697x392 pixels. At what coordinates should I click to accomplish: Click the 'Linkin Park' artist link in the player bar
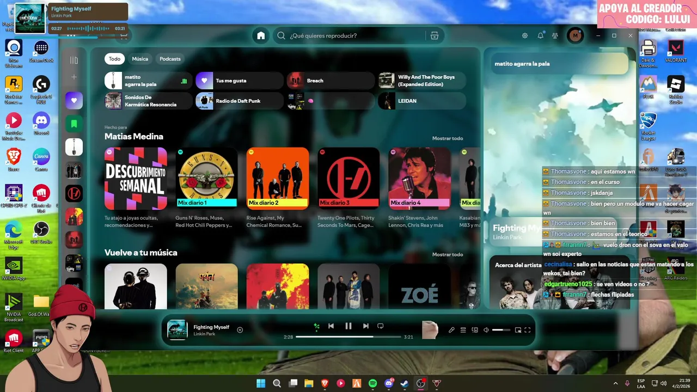coord(204,334)
